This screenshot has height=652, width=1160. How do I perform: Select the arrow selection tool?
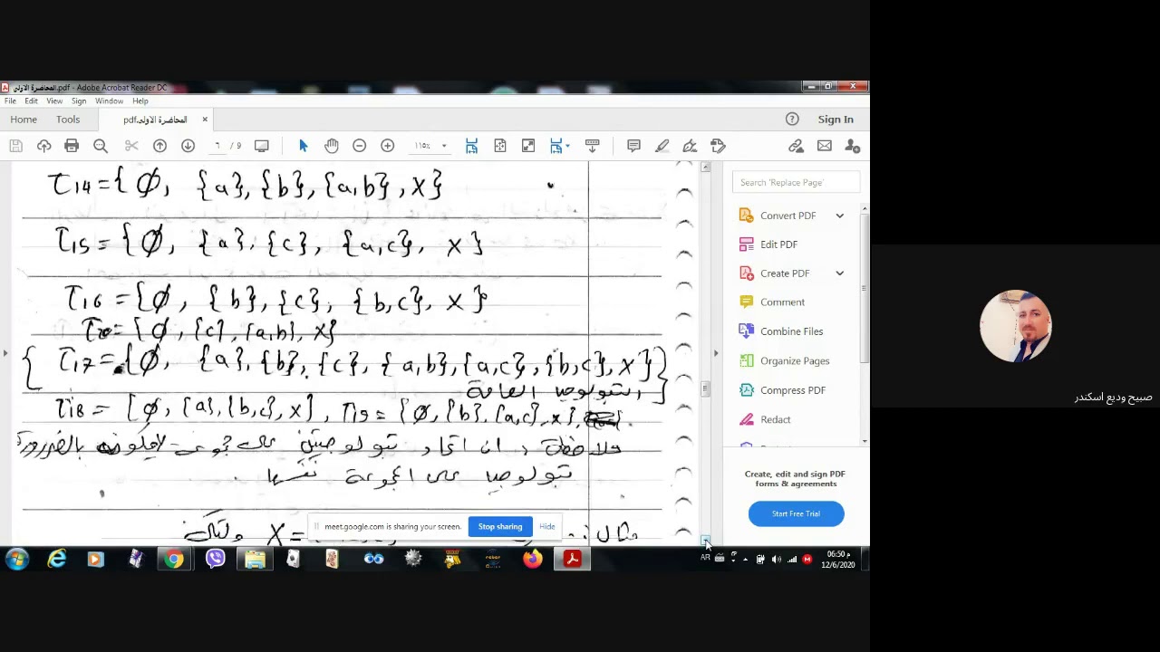tap(304, 146)
